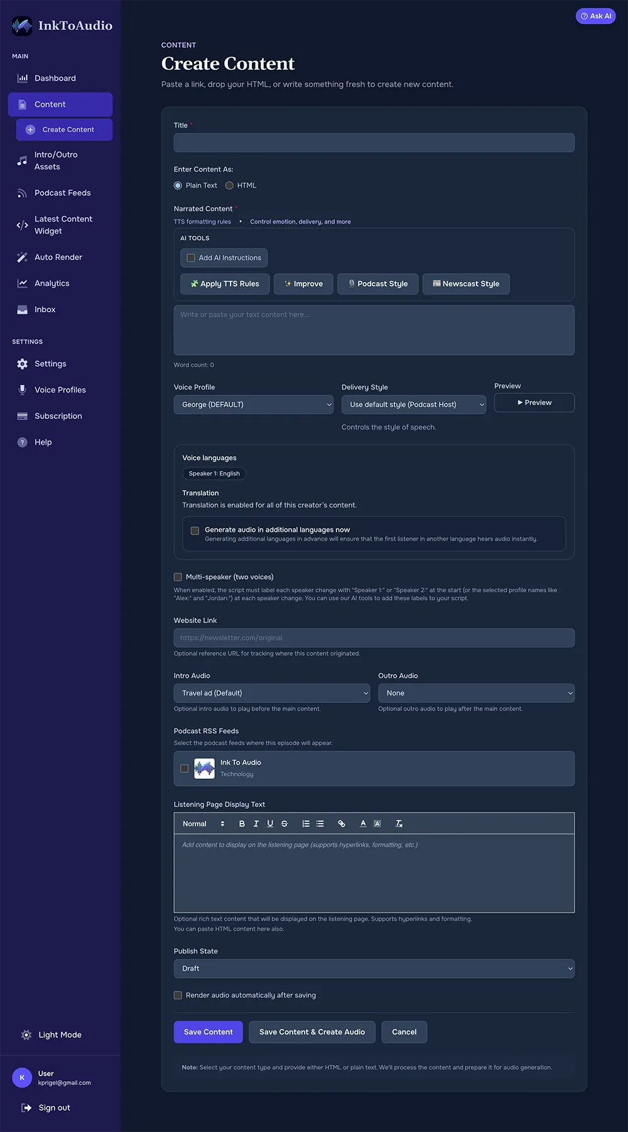Image resolution: width=628 pixels, height=1132 pixels.
Task: Toggle italic in display text editor
Action: coord(256,824)
